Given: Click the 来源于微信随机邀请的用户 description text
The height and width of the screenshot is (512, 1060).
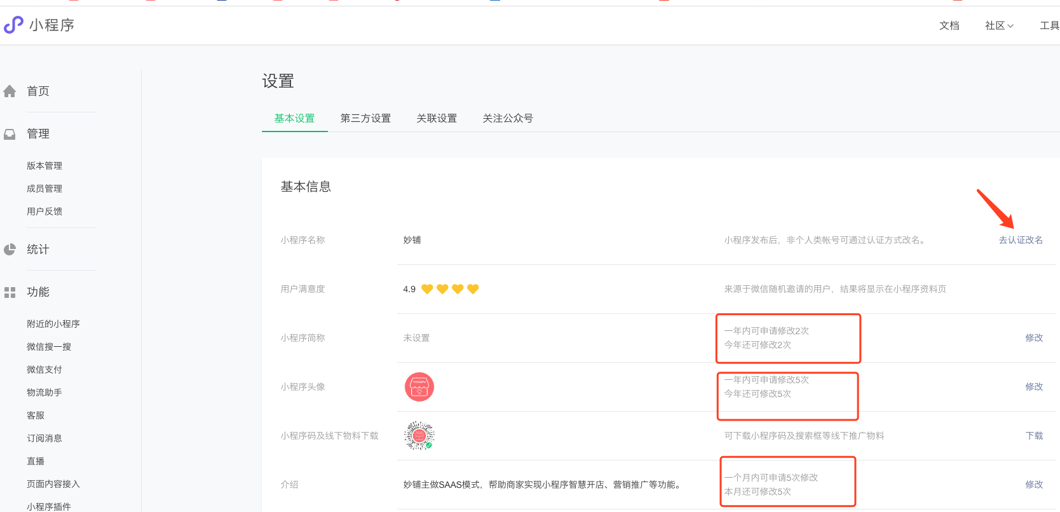Looking at the screenshot, I should [835, 289].
